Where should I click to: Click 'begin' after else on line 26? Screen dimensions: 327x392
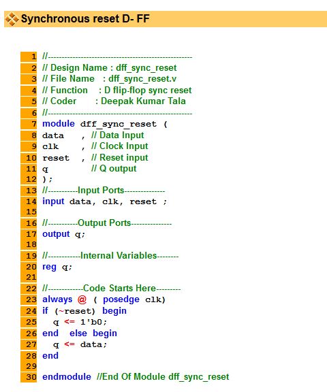[x=105, y=333]
